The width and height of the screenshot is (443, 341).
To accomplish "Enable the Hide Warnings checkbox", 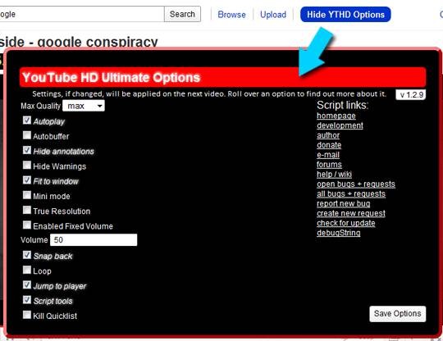I will click(x=27, y=165).
